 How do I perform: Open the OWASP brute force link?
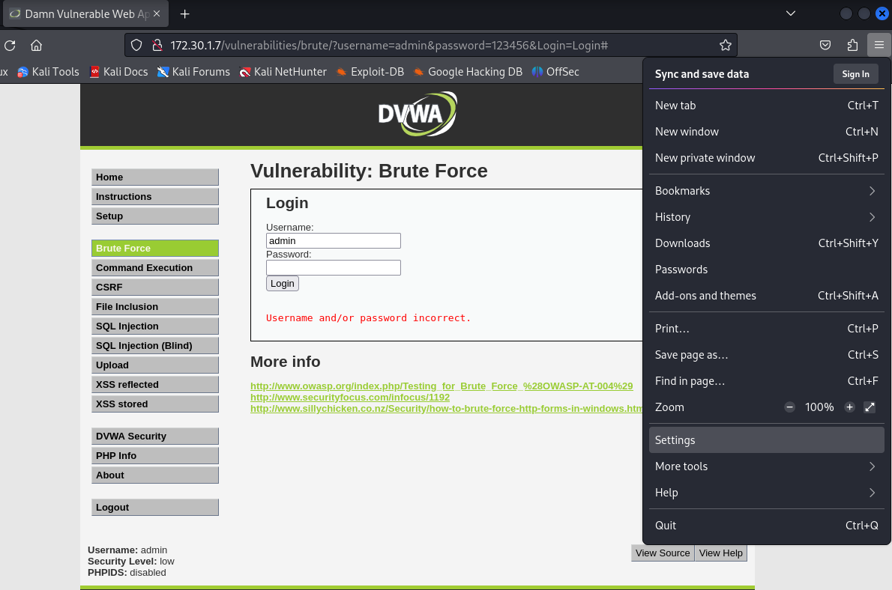442,386
